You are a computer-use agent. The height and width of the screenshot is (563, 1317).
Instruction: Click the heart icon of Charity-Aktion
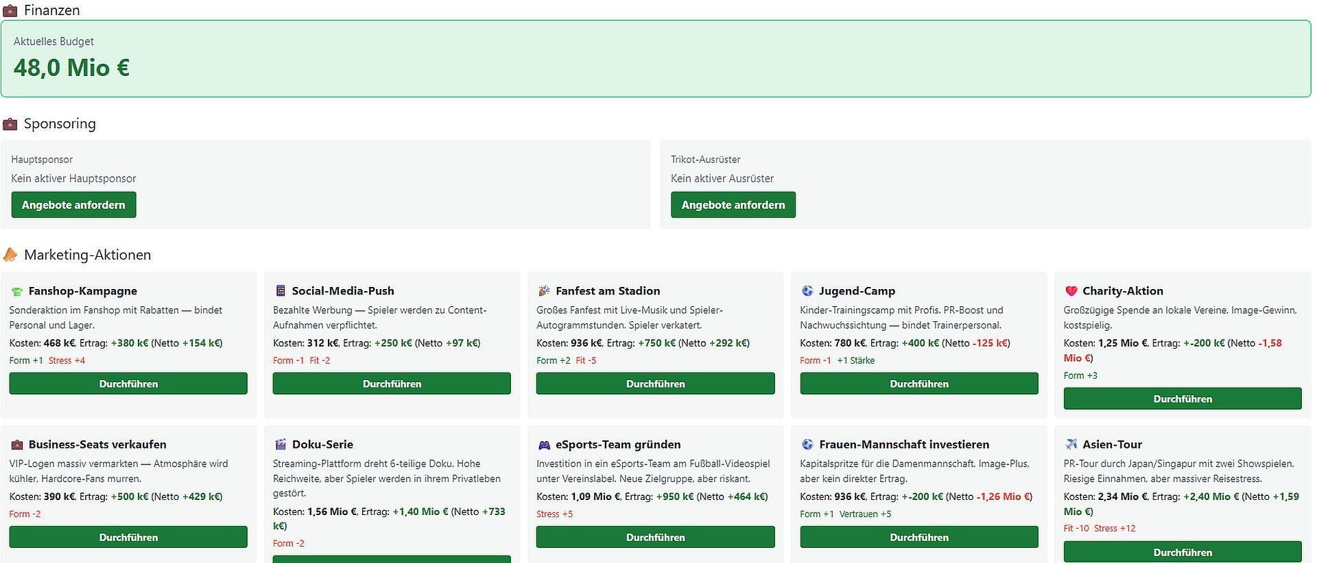tap(1071, 291)
